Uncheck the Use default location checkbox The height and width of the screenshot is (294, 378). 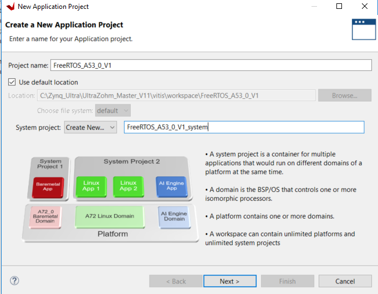pos(12,82)
